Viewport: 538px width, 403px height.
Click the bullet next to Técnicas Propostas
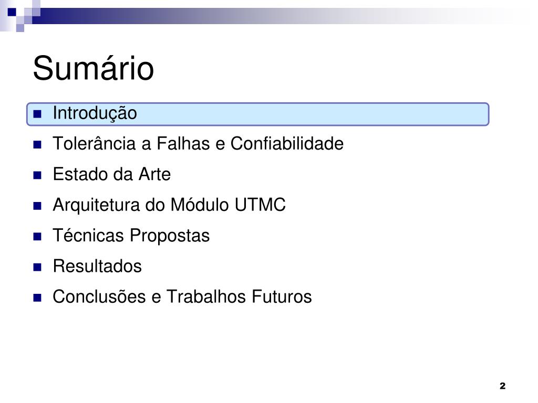[37, 237]
